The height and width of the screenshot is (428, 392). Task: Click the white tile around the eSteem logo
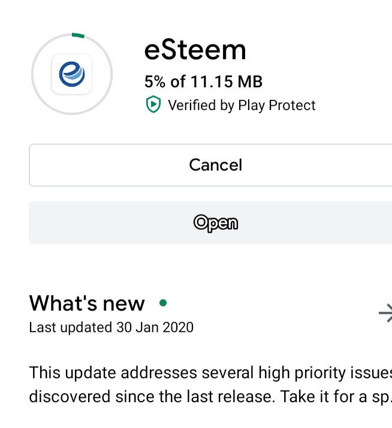coord(72,74)
